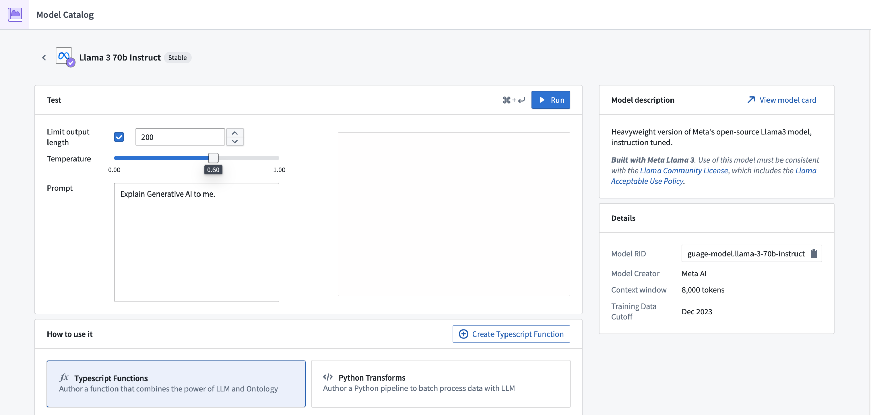This screenshot has height=415, width=871.
Task: Run the test prompt
Action: (551, 100)
